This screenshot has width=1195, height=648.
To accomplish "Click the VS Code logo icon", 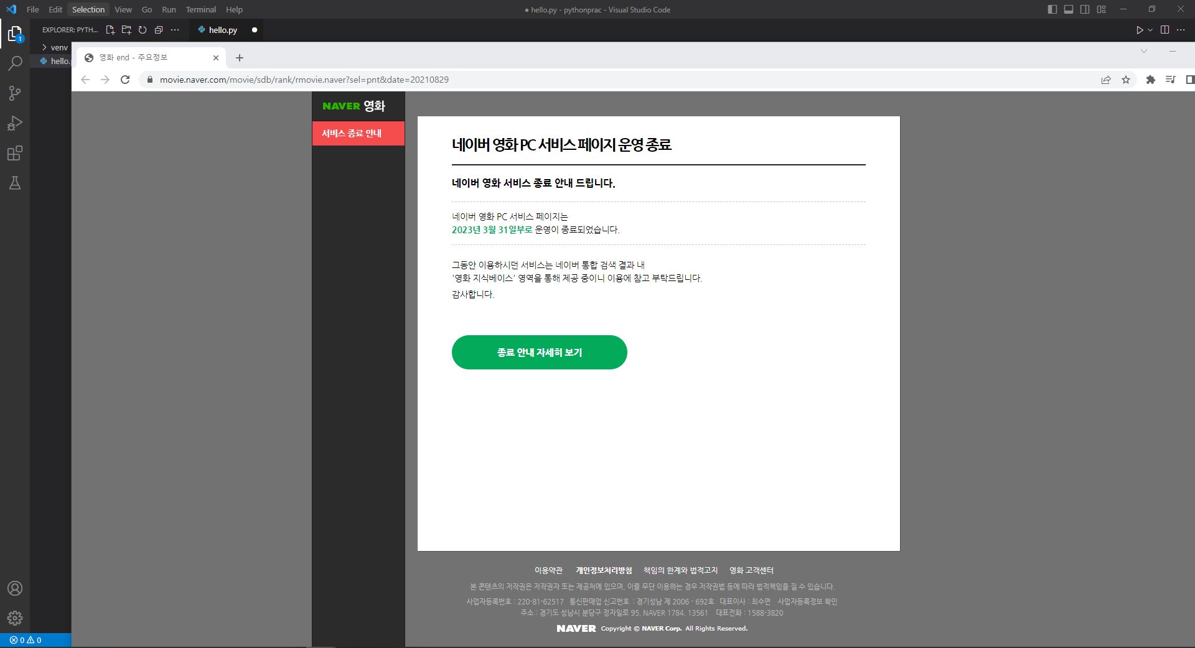I will point(11,9).
